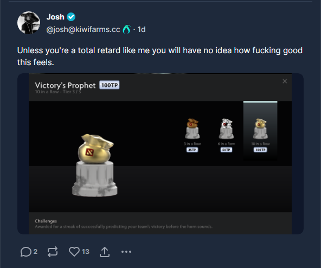Open the @josh@kiwifarms.cc handle link
The image size is (321, 268).
pyautogui.click(x=83, y=29)
